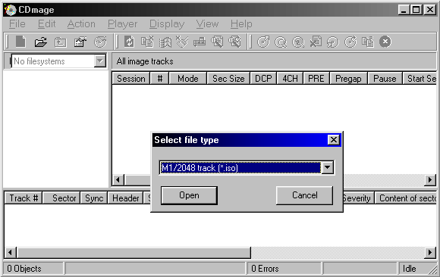Click the tracks list left scroll arrow

click(x=118, y=180)
